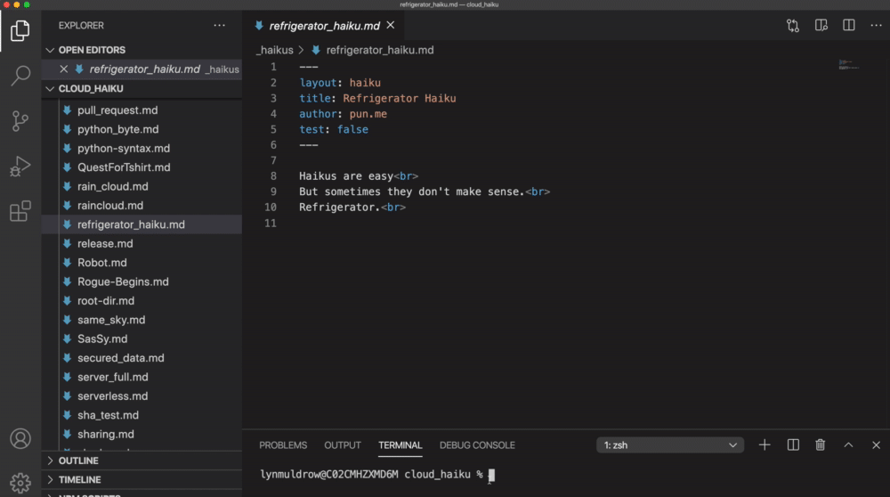Click the 'title: Refrigerator Haiku' line
The width and height of the screenshot is (890, 497).
coord(377,98)
